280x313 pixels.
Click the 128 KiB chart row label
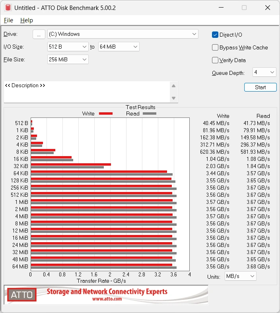coord(19,180)
